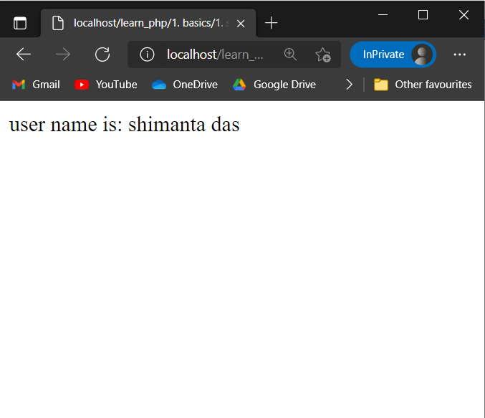This screenshot has height=418, width=485.
Task: Click the 'user name is: shimanta das' text
Action: click(x=124, y=125)
